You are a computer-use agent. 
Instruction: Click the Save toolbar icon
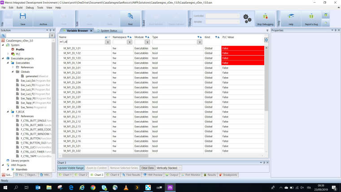pos(22,19)
